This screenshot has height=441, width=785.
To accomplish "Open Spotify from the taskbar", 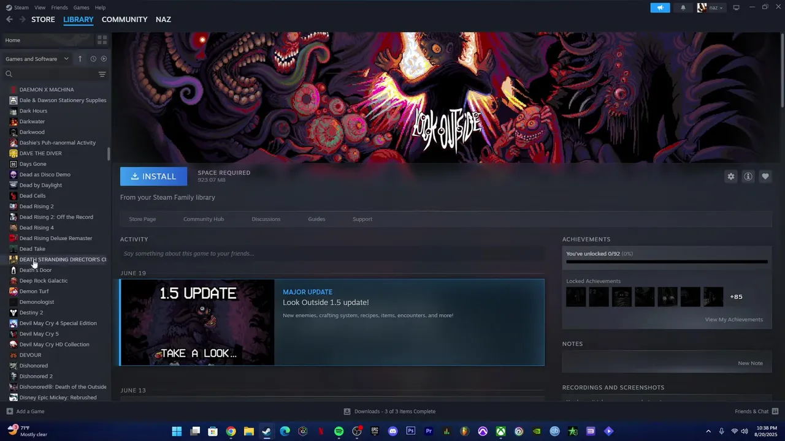I will [x=339, y=431].
